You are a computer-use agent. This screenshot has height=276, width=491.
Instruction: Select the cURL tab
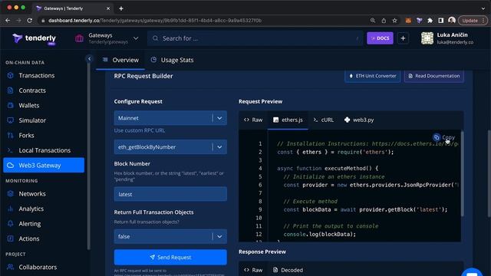[x=324, y=120]
